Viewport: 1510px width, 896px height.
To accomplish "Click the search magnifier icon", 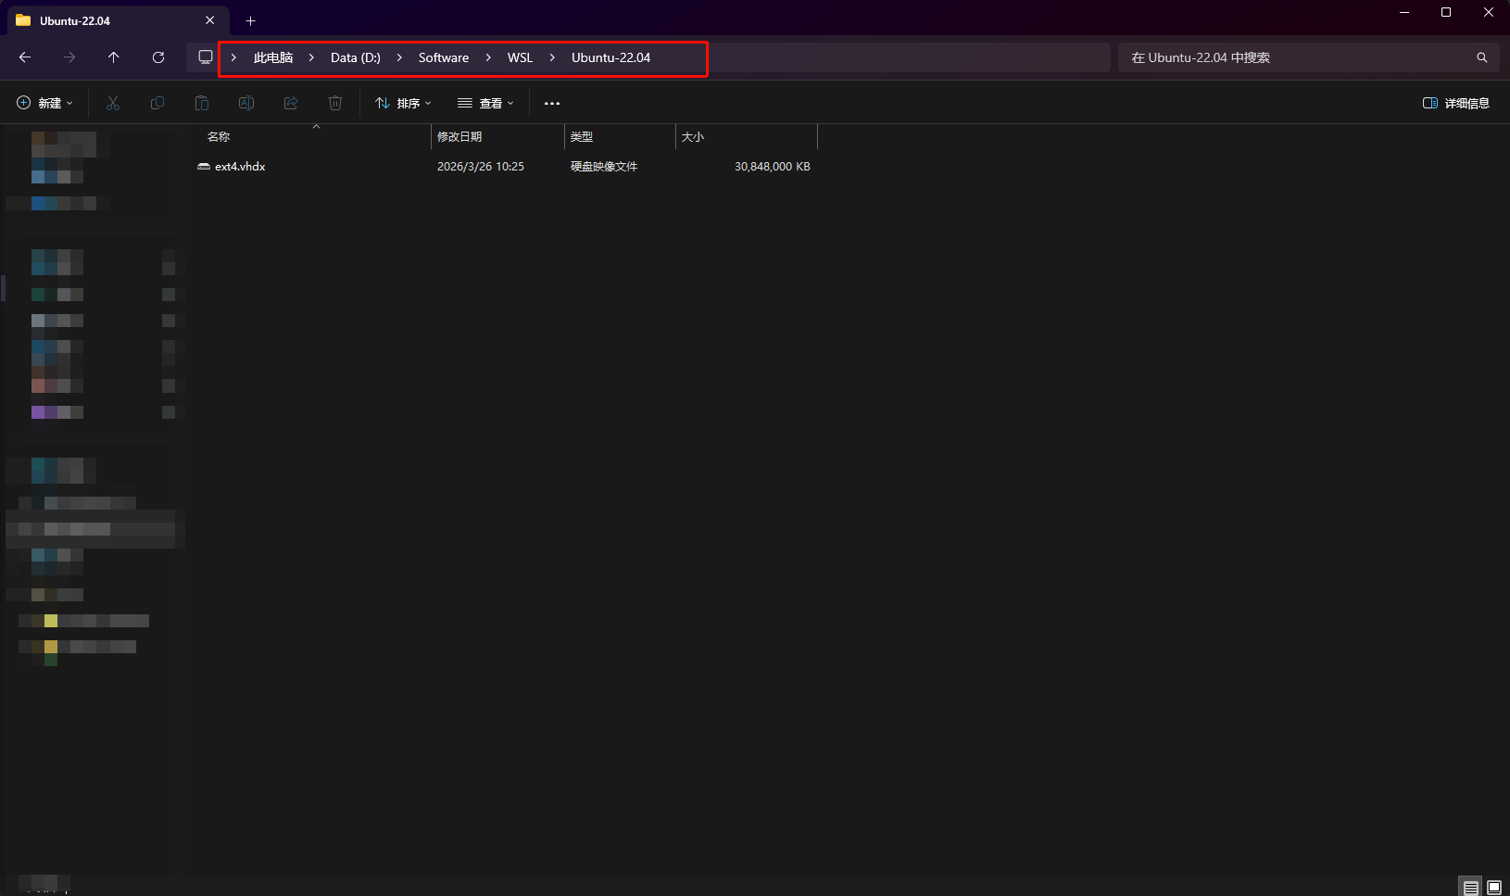I will pyautogui.click(x=1482, y=57).
